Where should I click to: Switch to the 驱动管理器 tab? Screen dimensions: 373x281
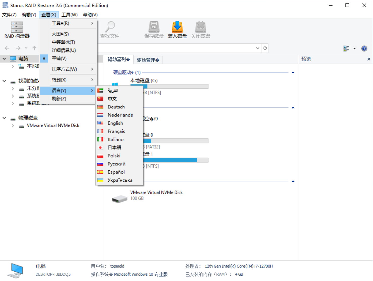pyautogui.click(x=148, y=60)
